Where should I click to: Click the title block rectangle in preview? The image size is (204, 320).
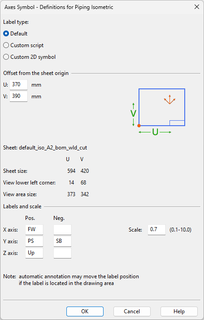(177, 123)
